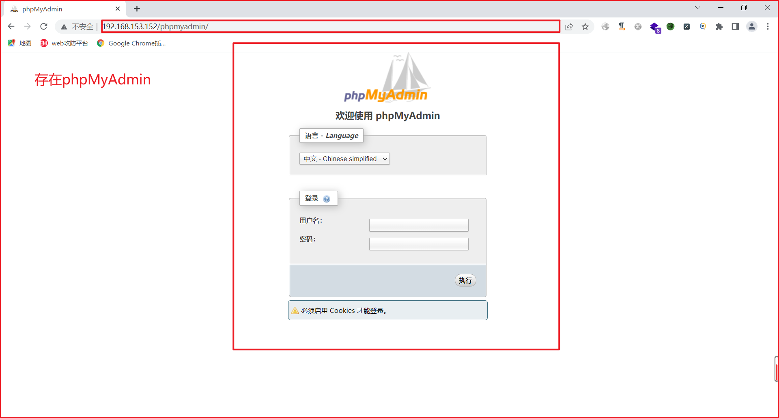The width and height of the screenshot is (779, 418).
Task: Open the Chrome three-dot menu
Action: point(768,26)
